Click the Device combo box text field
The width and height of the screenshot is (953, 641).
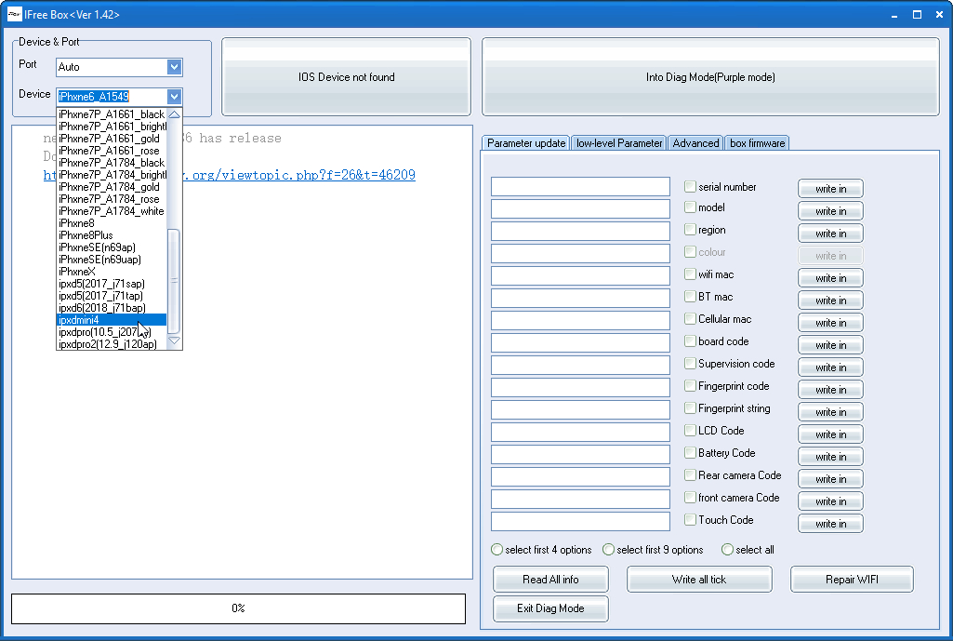(112, 96)
